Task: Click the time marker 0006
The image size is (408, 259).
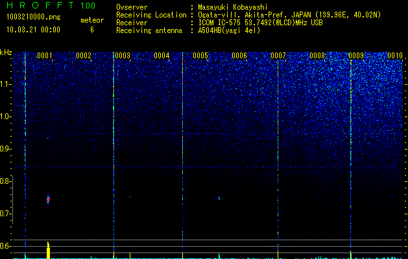Action: pos(239,56)
